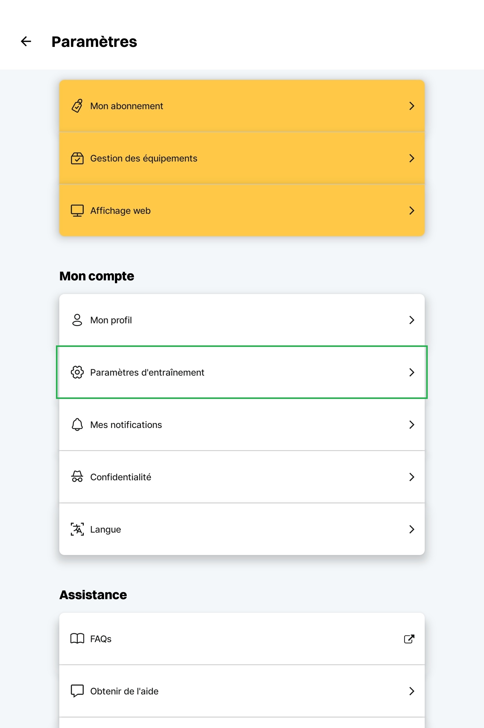
Task: Go back using the arrow icon
Action: [x=26, y=41]
